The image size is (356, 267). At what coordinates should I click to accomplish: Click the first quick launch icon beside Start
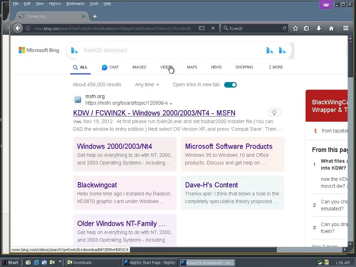pyautogui.click(x=28, y=262)
